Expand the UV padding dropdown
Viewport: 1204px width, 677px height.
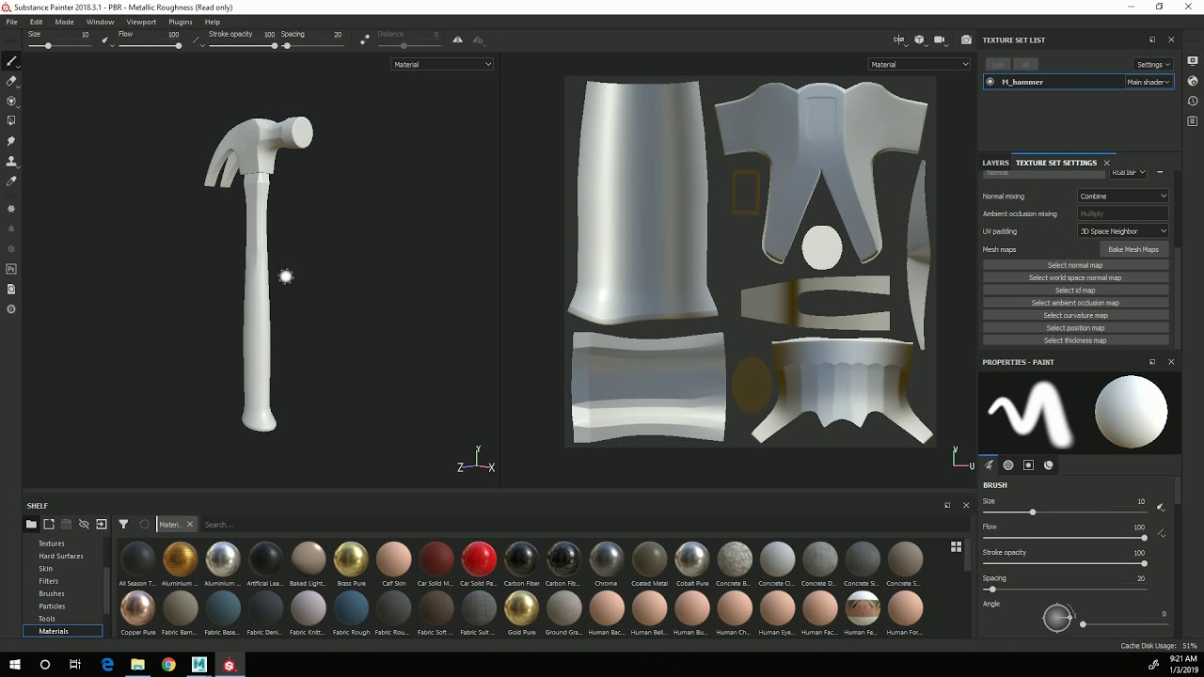point(1122,231)
